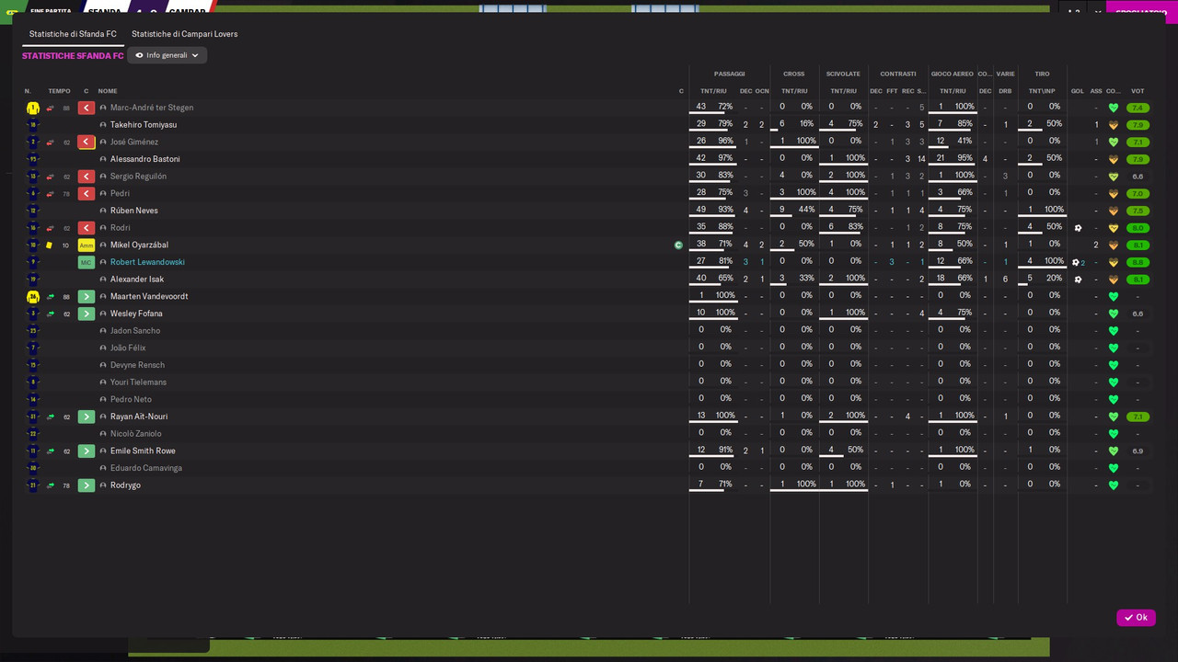Click red substitution arrow beside Pedri

click(x=87, y=193)
